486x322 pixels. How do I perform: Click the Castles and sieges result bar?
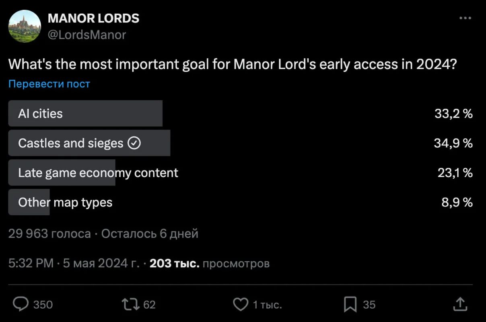pyautogui.click(x=89, y=143)
